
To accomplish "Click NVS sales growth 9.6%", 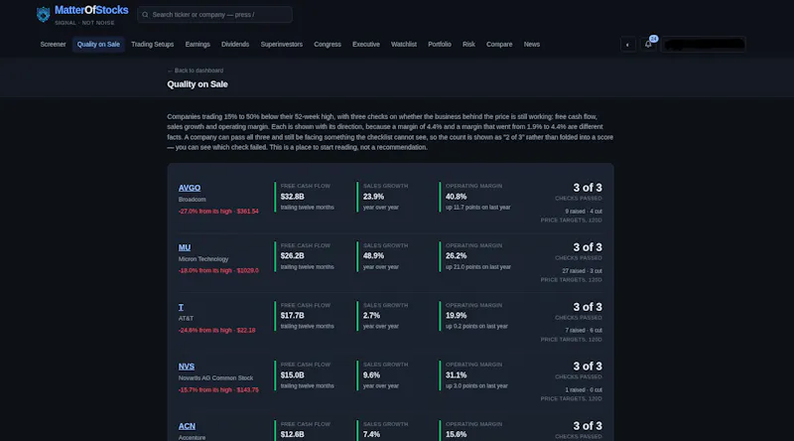I will click(371, 375).
